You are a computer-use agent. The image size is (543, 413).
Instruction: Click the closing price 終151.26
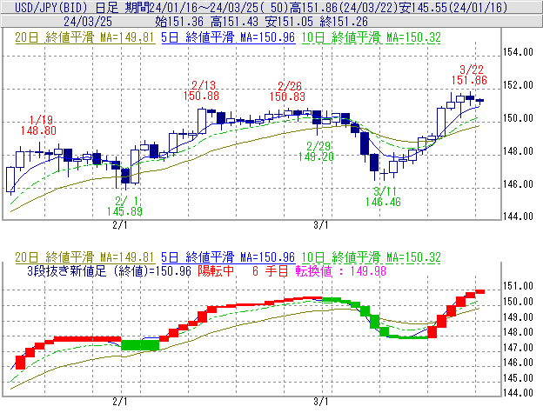click(x=344, y=22)
